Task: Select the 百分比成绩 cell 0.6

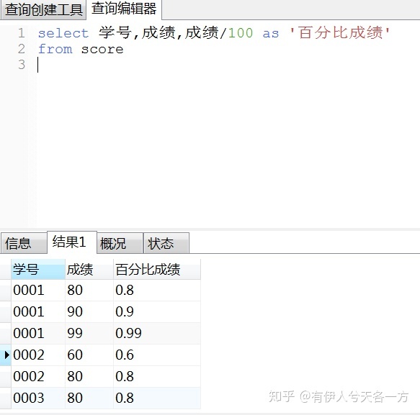Action: 157,355
